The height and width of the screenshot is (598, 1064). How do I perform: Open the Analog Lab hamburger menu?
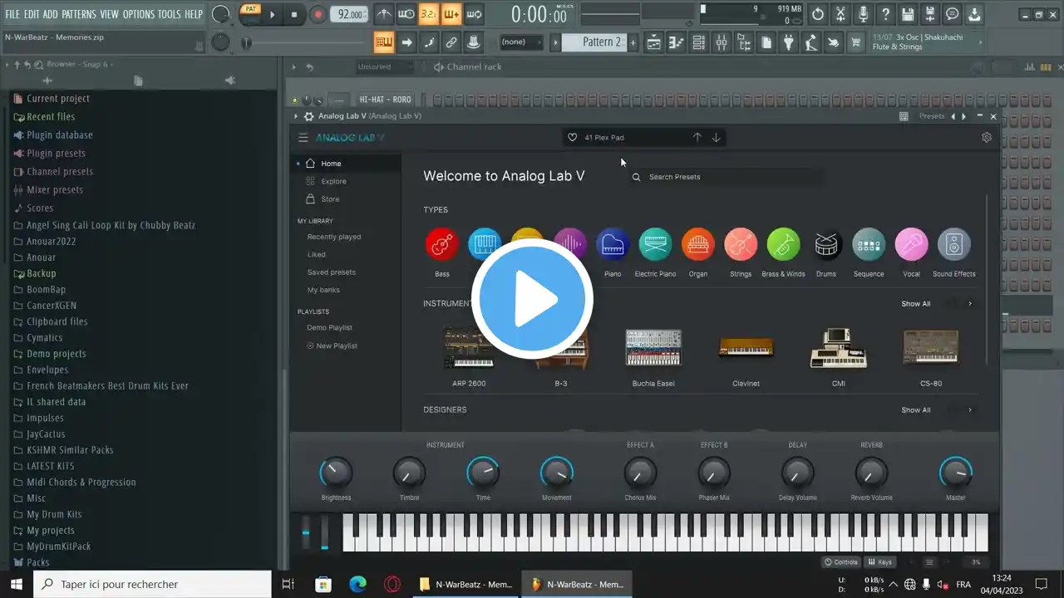point(303,138)
